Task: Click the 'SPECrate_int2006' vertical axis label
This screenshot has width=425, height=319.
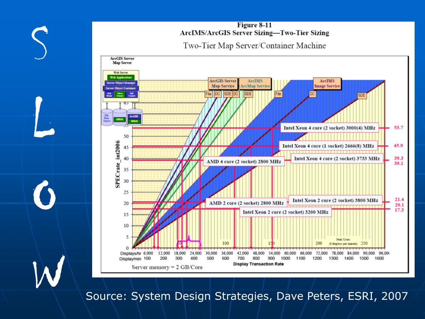Action: (x=117, y=164)
